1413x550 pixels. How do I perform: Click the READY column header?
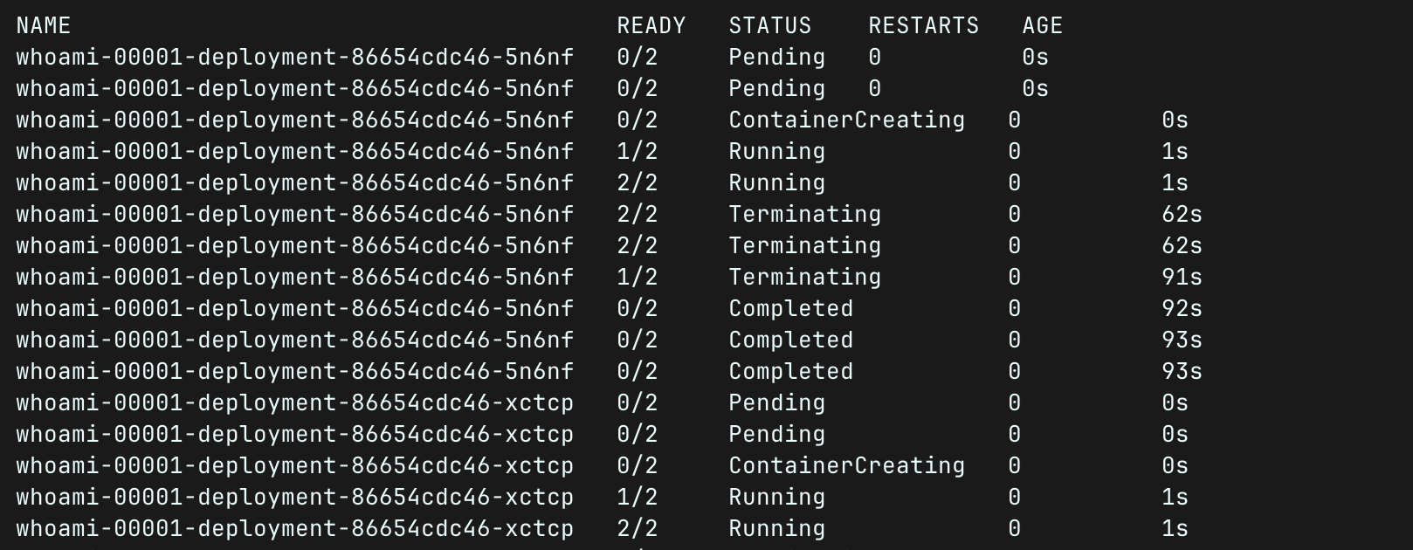[651, 26]
